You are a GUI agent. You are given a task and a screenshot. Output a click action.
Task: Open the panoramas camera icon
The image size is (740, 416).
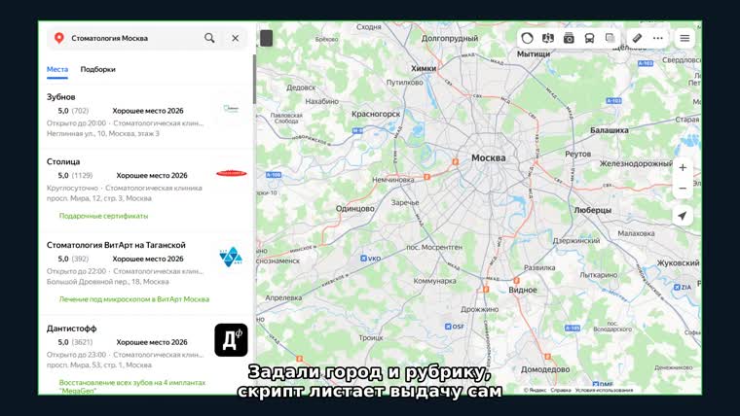(x=569, y=38)
